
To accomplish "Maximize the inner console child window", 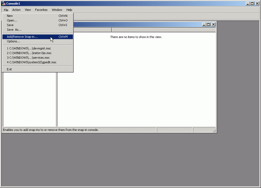I will (209, 24).
